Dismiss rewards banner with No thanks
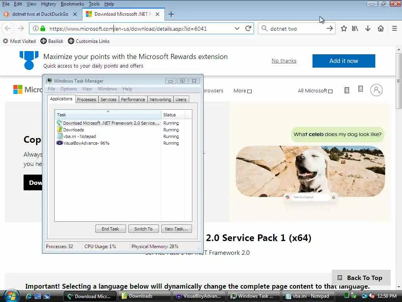402x302 pixels. pyautogui.click(x=284, y=61)
